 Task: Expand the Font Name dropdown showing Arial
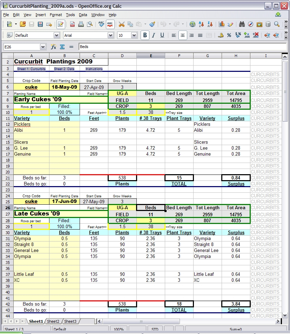111,35
